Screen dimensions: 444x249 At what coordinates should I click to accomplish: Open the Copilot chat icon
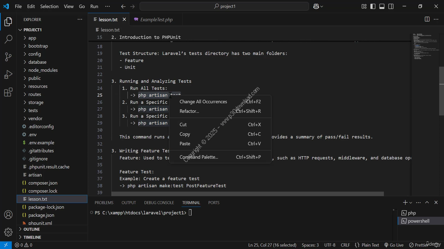(x=316, y=6)
